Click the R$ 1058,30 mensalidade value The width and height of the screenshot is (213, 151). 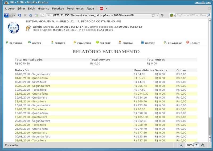[x=141, y=117]
